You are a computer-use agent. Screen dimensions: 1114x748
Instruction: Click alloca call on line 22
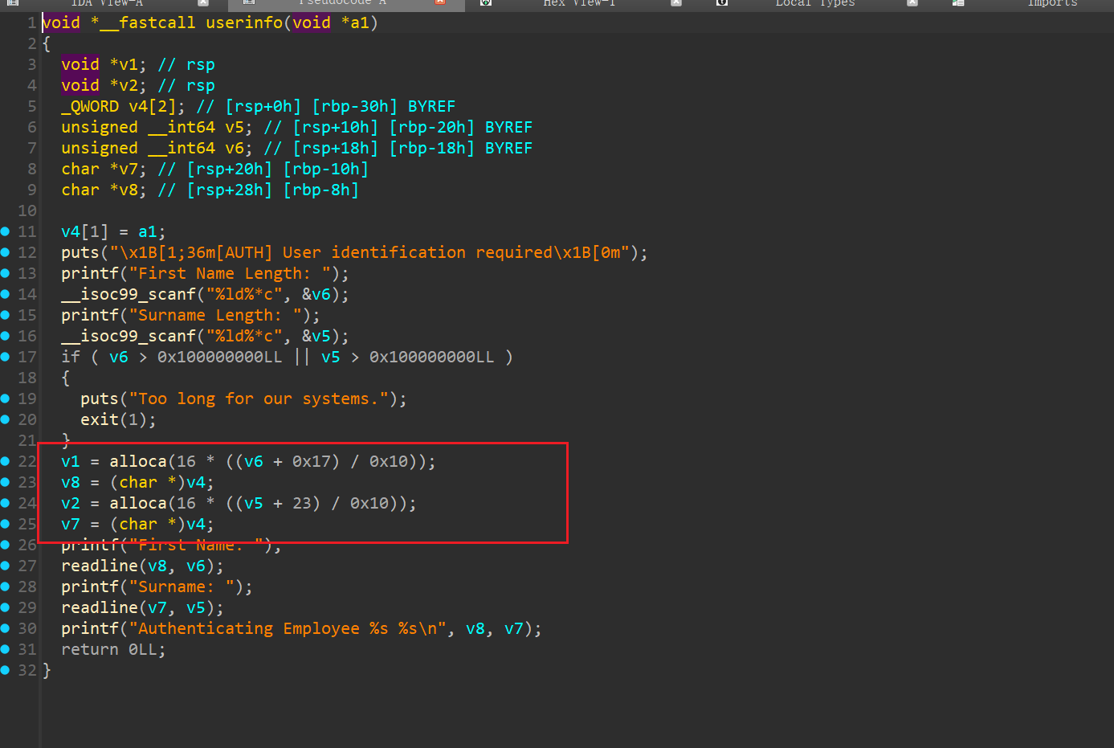[138, 461]
